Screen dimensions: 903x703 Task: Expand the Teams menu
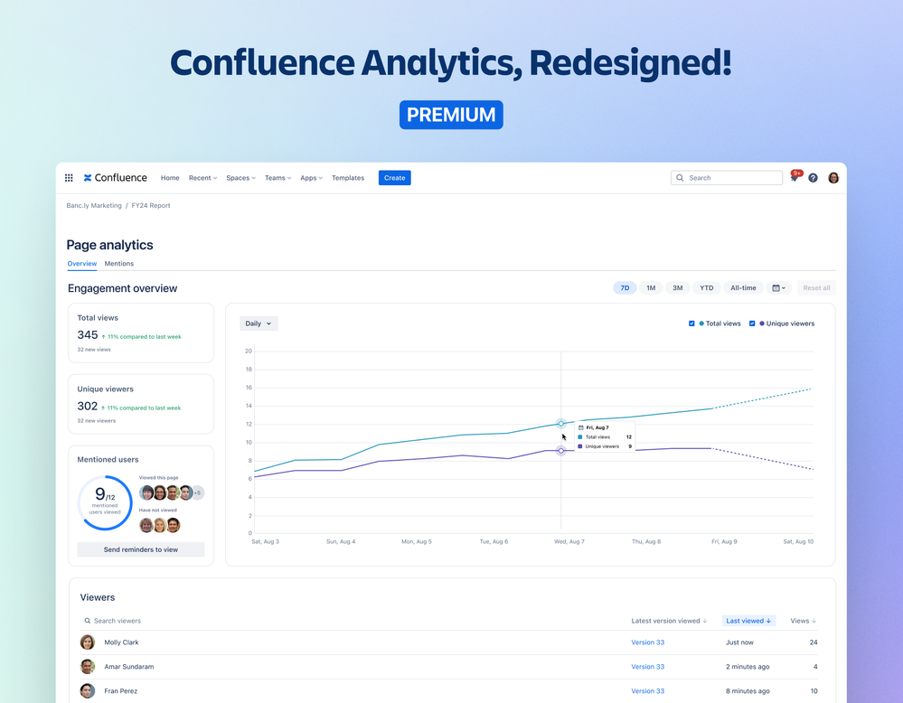coord(277,178)
